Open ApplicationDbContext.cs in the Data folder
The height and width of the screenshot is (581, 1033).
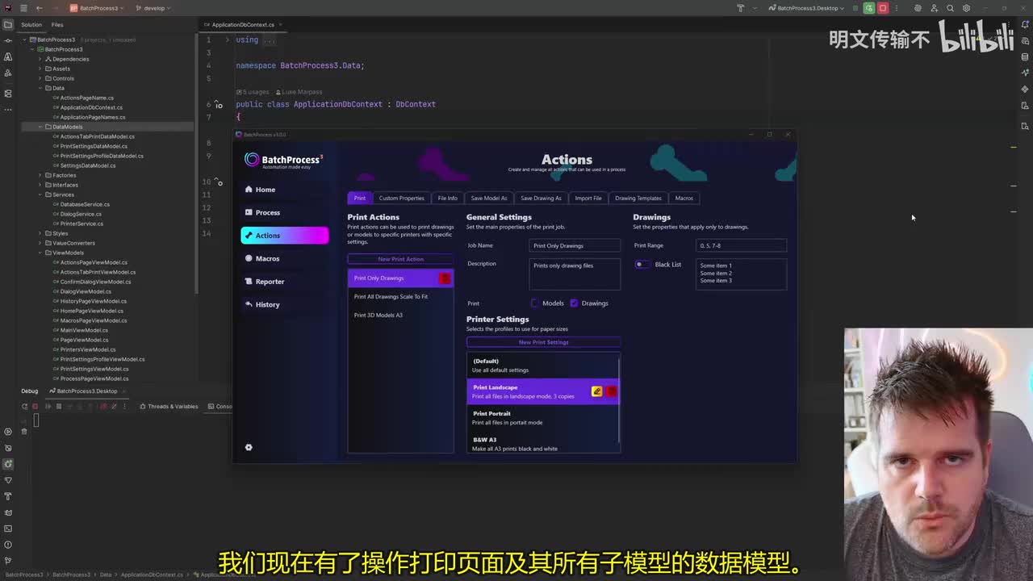91,107
